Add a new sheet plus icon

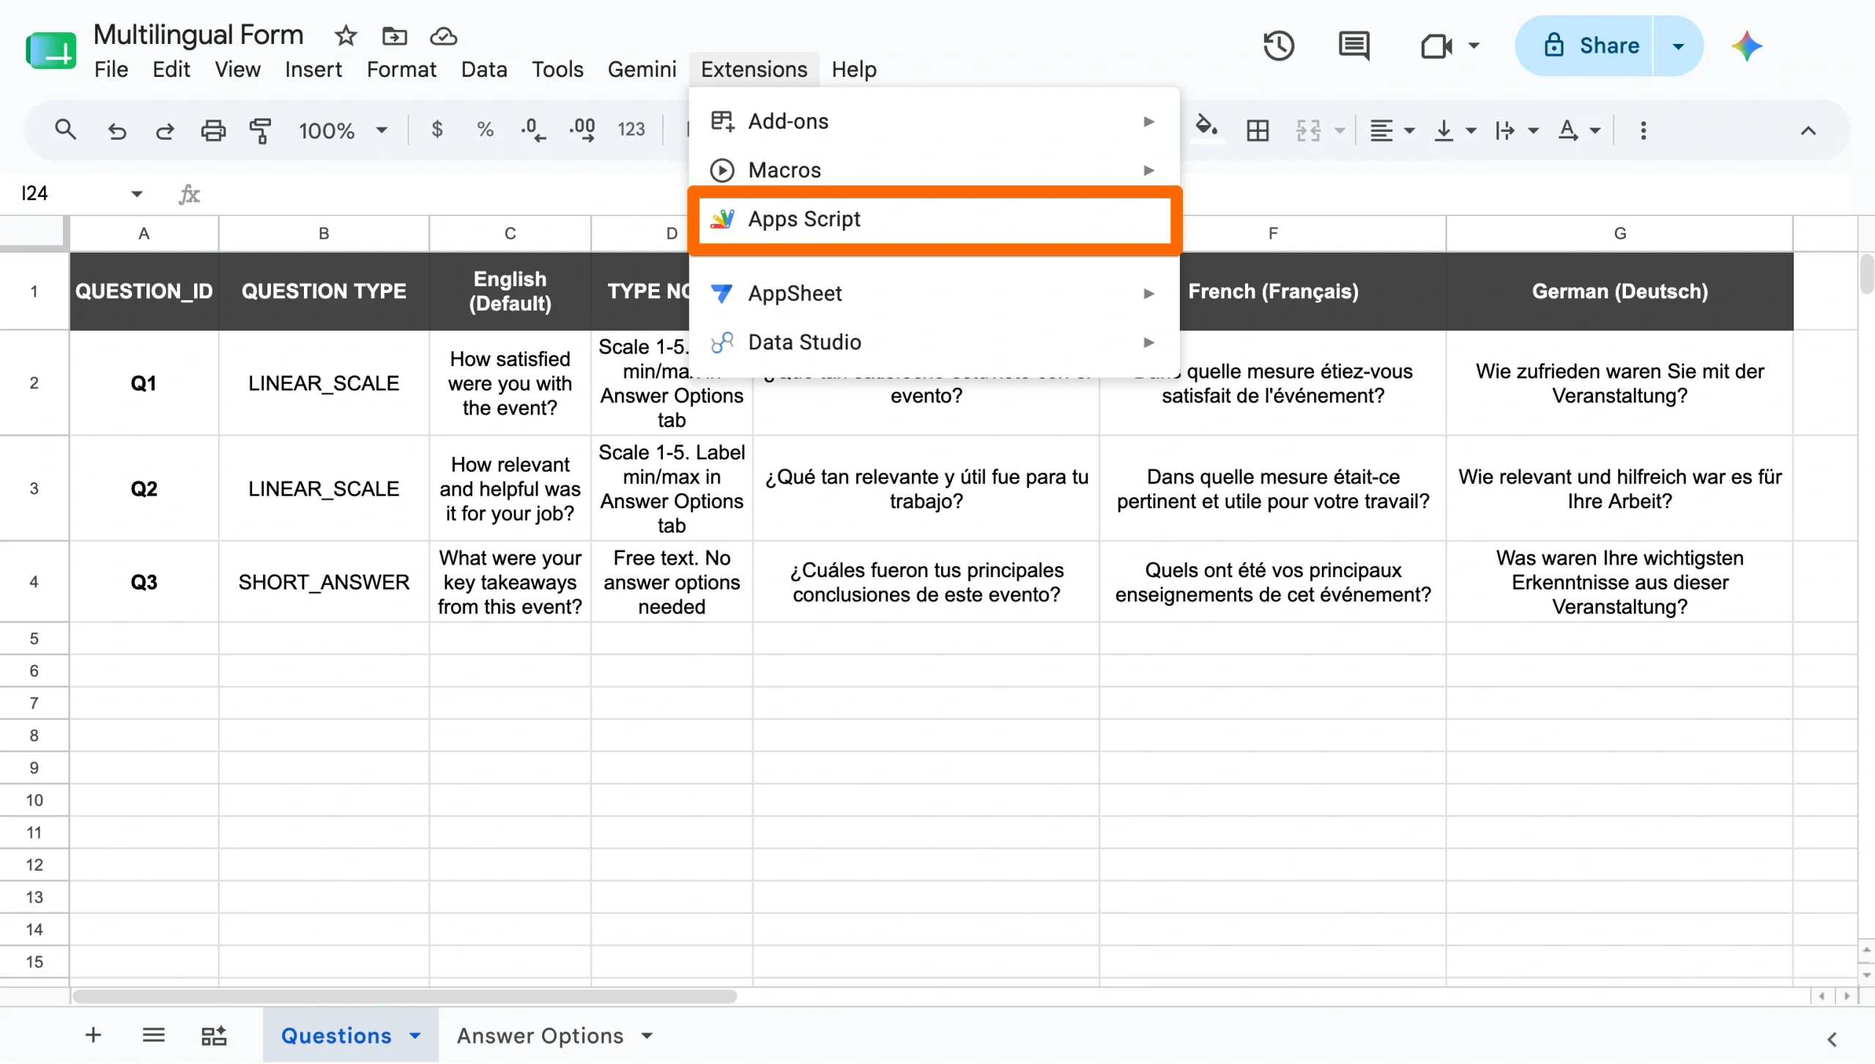93,1035
